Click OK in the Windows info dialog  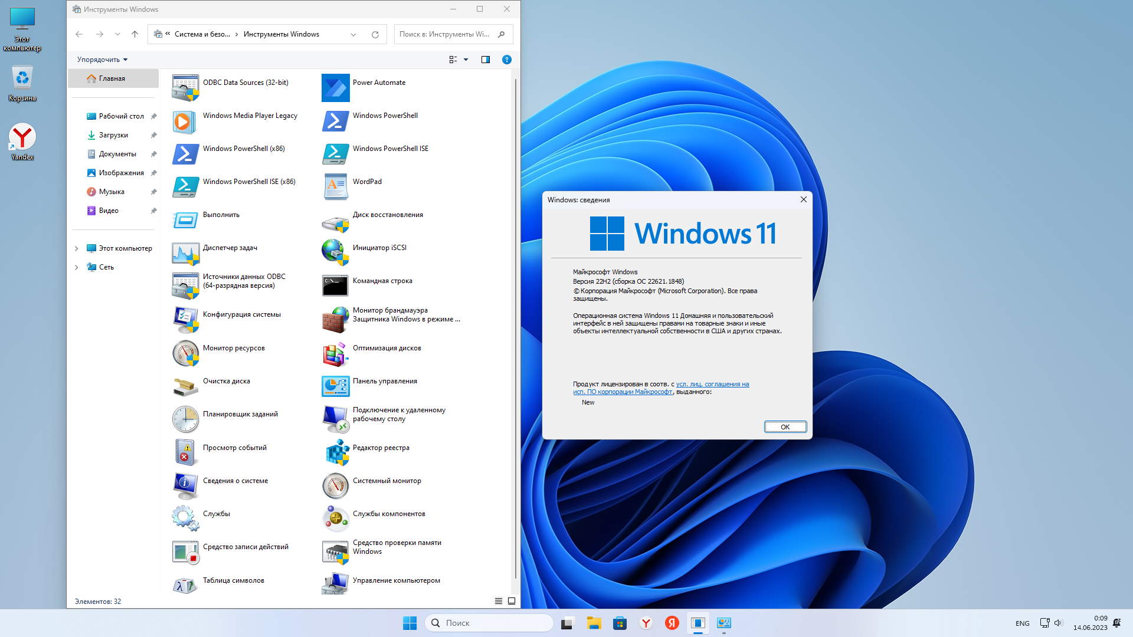coord(785,427)
